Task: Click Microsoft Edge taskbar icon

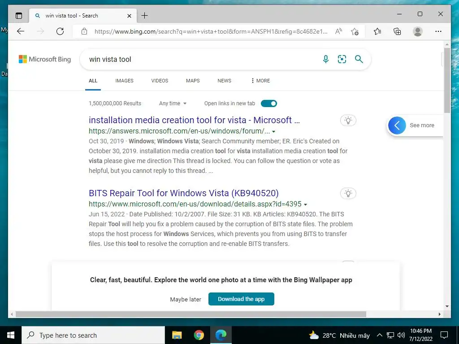Action: 221,335
